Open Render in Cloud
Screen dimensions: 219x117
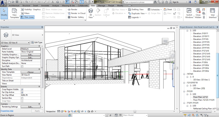click(x=77, y=13)
